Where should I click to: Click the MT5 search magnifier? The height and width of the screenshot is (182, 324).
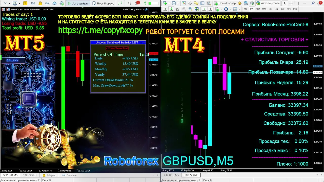coord(129,3)
